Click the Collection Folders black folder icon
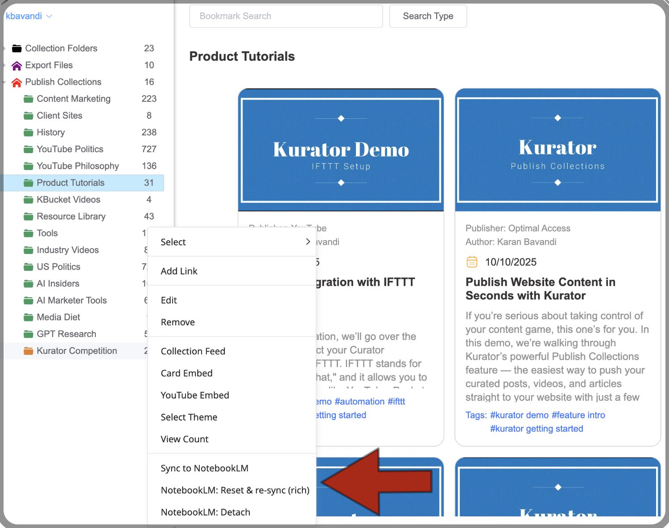 pos(17,48)
